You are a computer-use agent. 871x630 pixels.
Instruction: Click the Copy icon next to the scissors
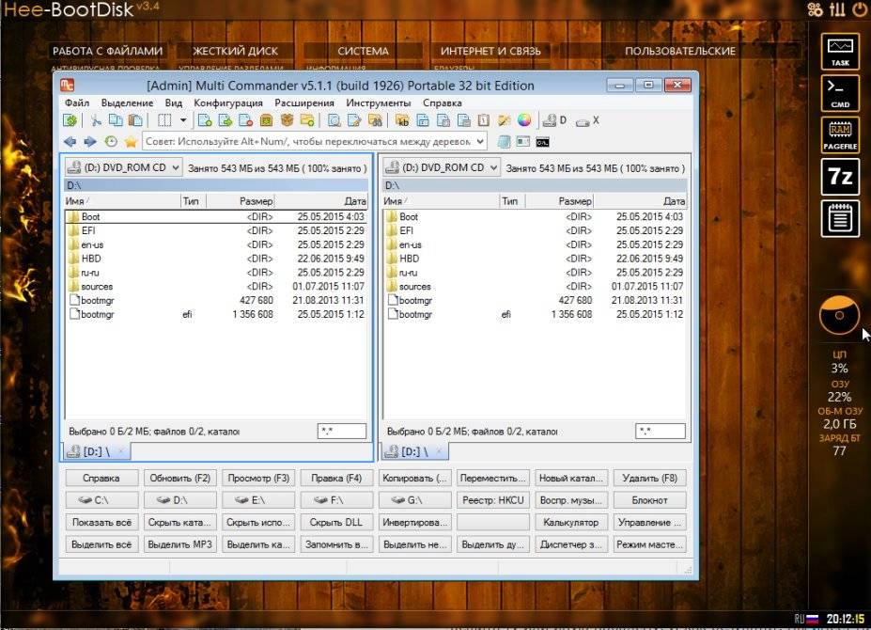pos(116,120)
